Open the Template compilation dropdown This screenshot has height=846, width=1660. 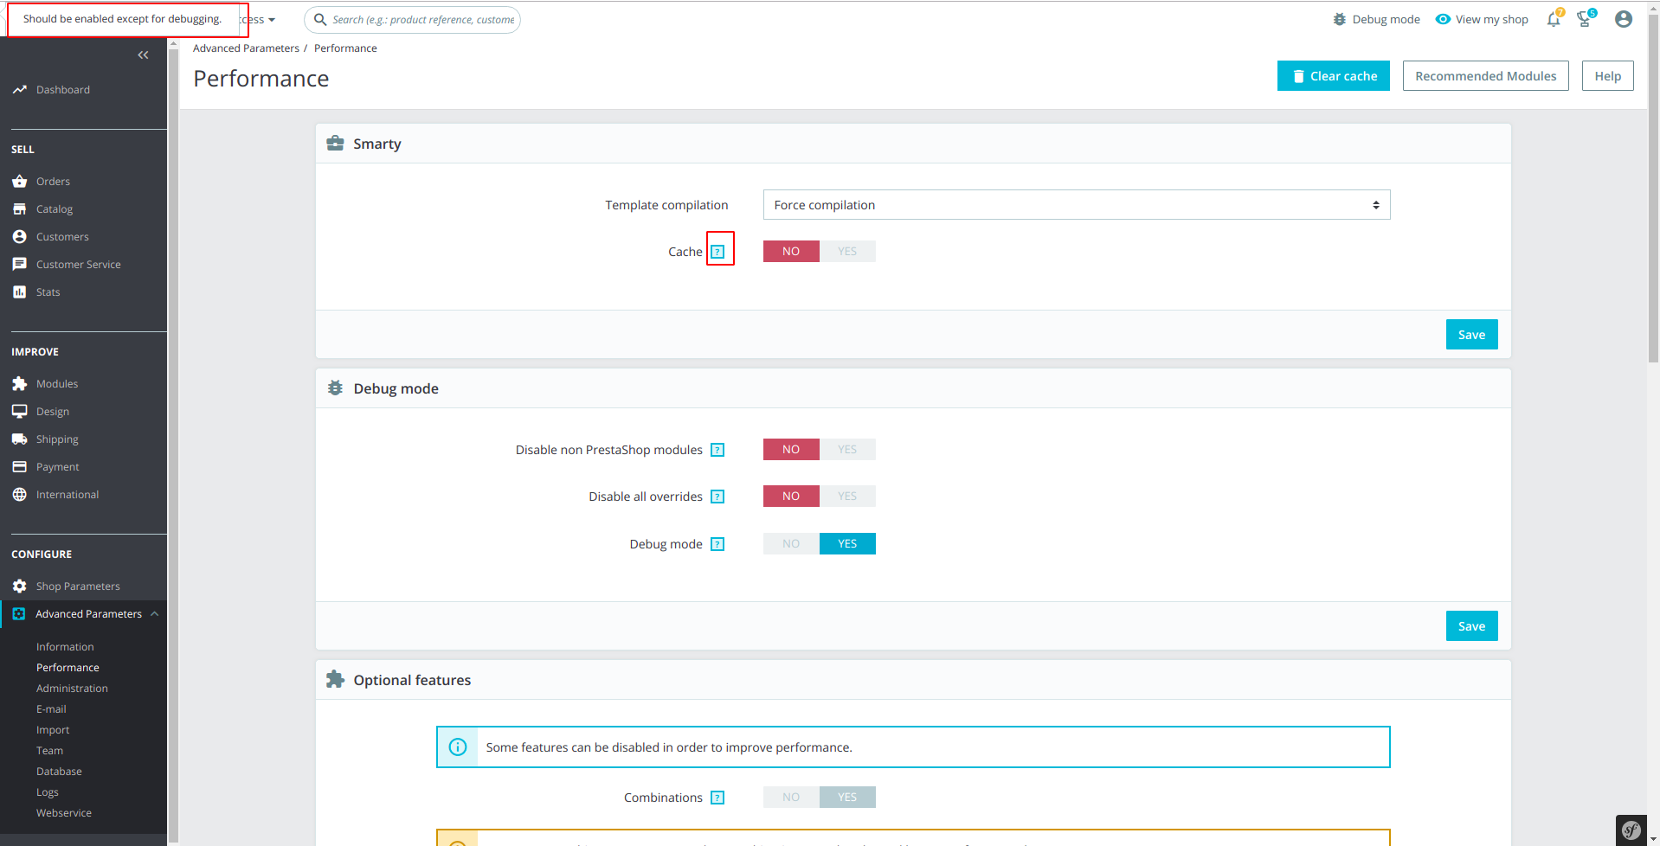point(1077,205)
